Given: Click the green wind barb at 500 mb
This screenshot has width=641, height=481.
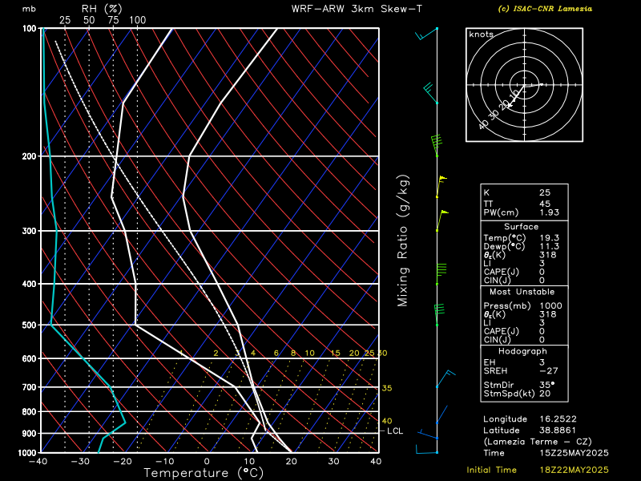Looking at the screenshot, I should [440, 314].
